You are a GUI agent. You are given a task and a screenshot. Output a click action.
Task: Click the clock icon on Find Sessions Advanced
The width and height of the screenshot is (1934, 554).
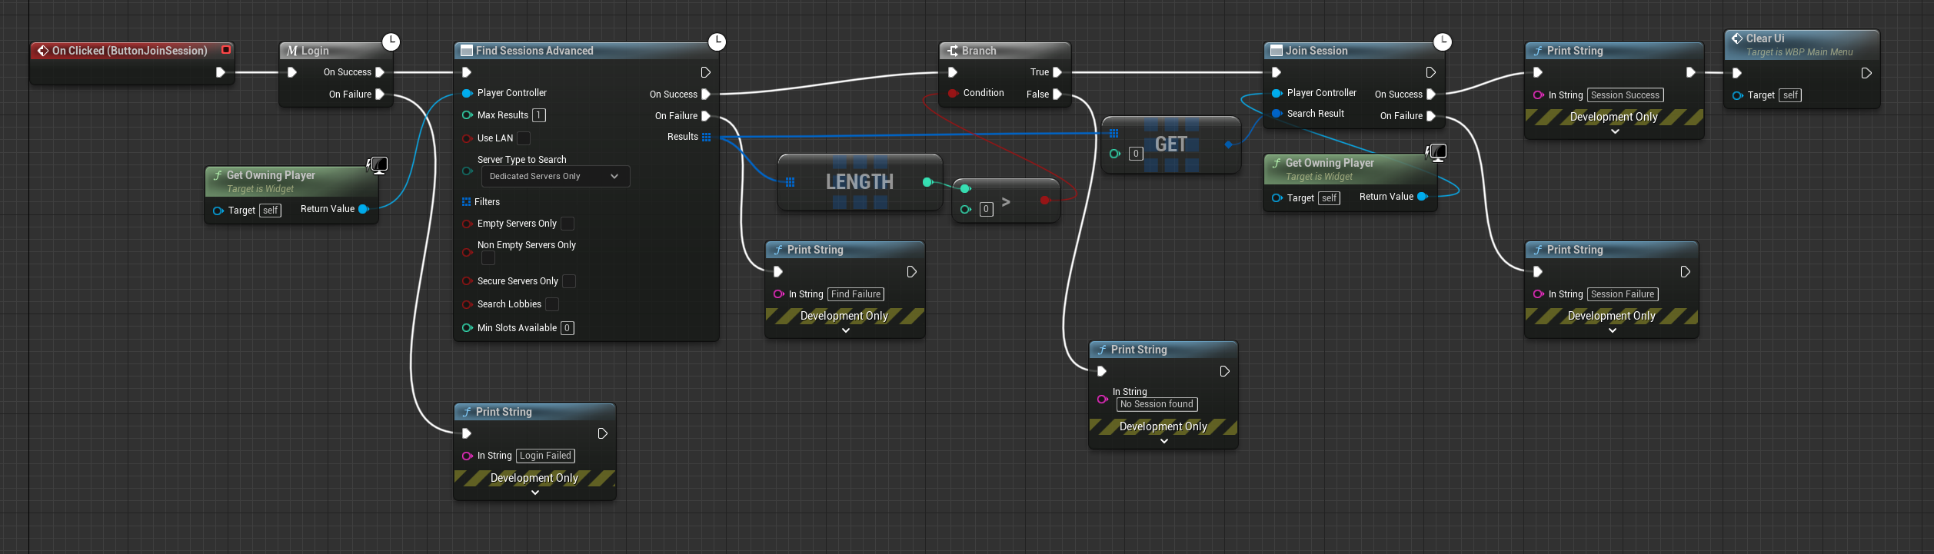[x=717, y=41]
